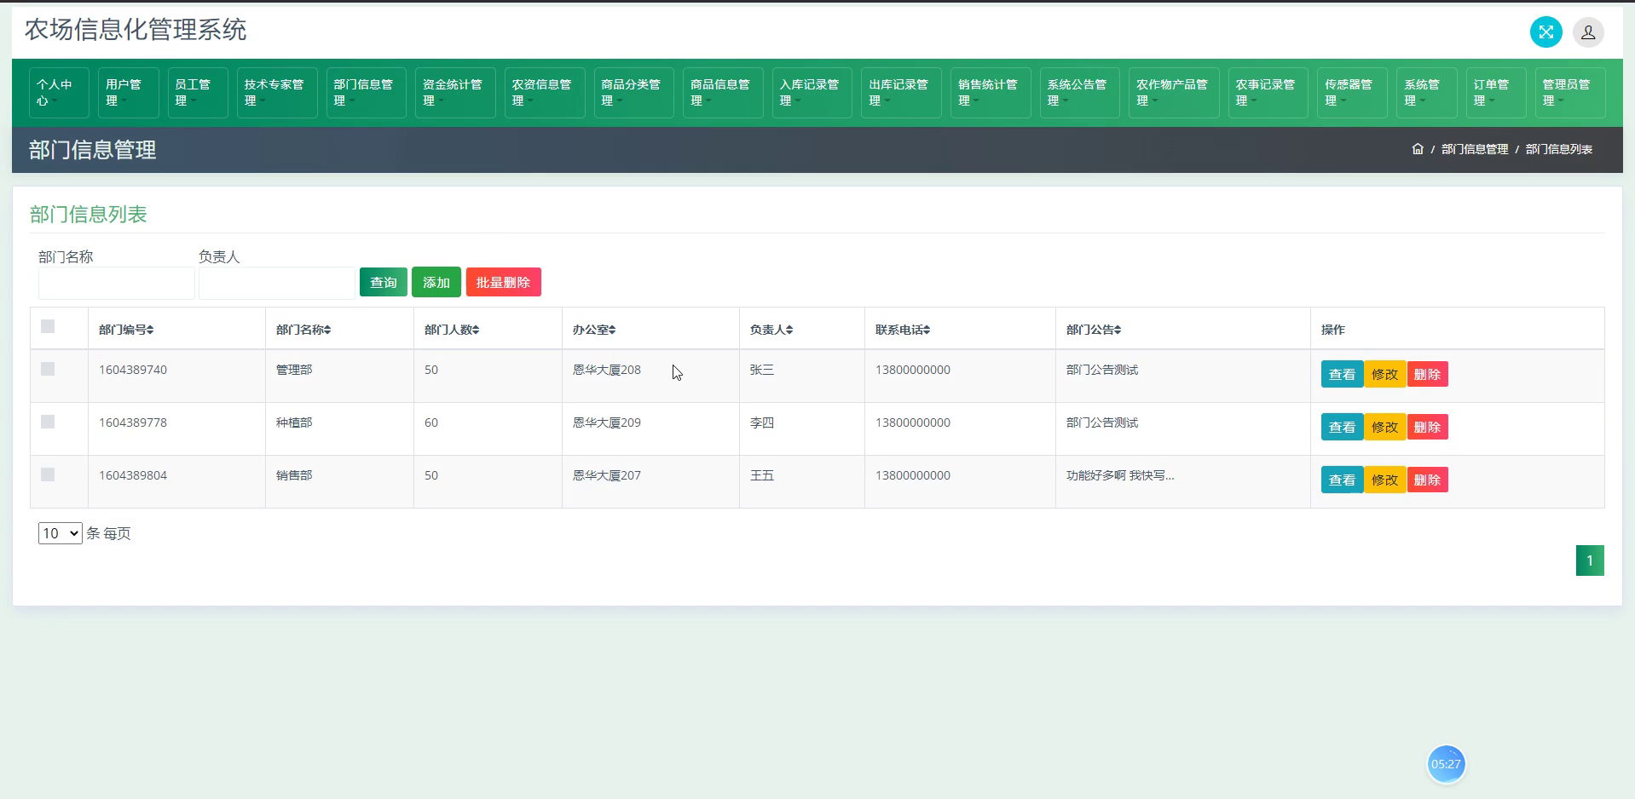Viewport: 1635px width, 799px height.
Task: Expand the 农资信息管理 menu
Action: [x=545, y=93]
